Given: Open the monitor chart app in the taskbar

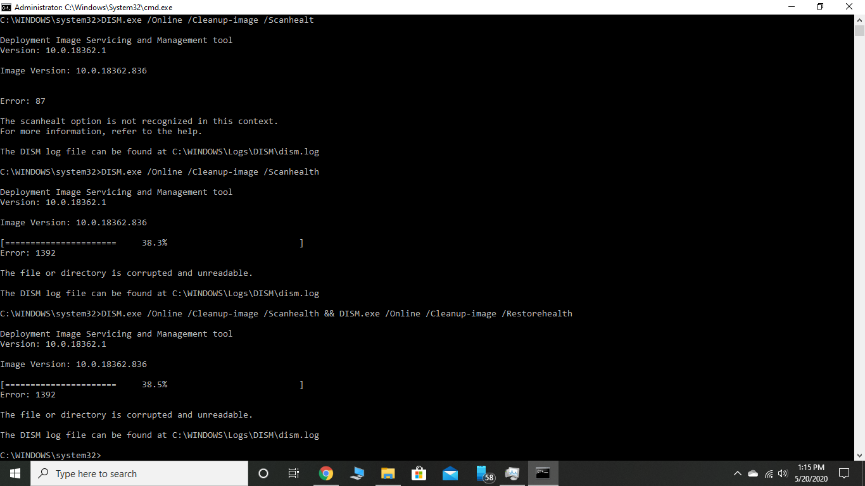Looking at the screenshot, I should 512,473.
